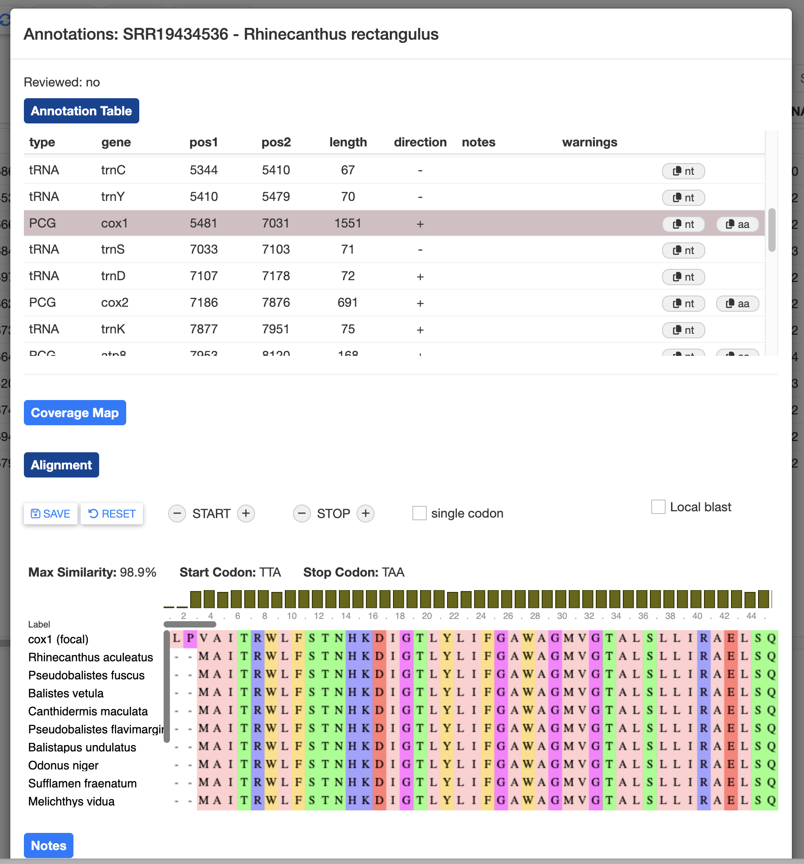
Task: Click the cox2 pos1 value 7186
Action: click(204, 303)
